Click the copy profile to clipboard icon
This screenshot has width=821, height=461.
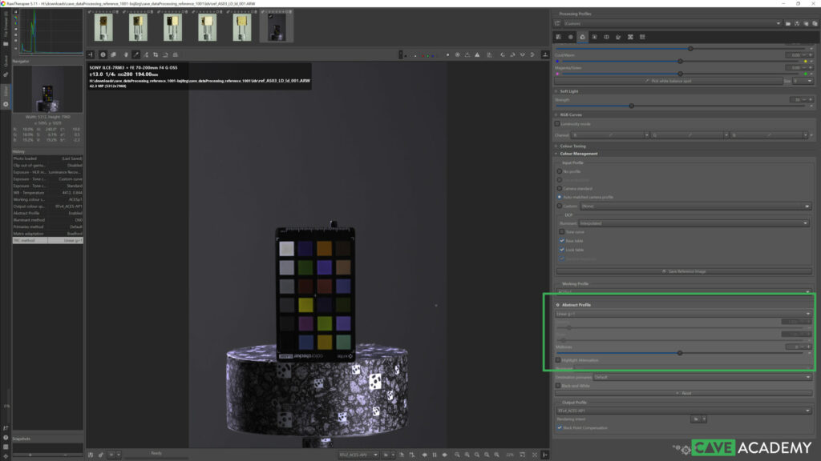pyautogui.click(x=806, y=24)
